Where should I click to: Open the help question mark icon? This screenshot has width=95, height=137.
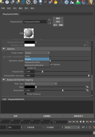click(7, 2)
